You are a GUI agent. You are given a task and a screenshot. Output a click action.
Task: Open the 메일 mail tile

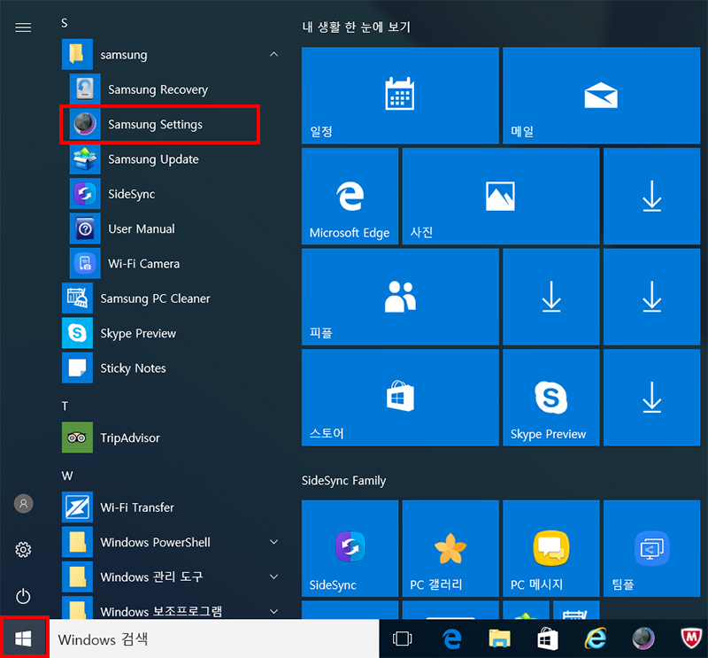[602, 96]
